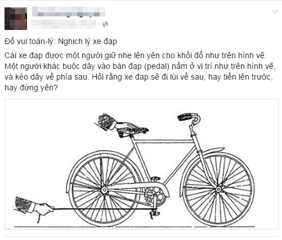282x240 pixels.
Task: Click the blurred post timestamp link
Action: tap(64, 24)
